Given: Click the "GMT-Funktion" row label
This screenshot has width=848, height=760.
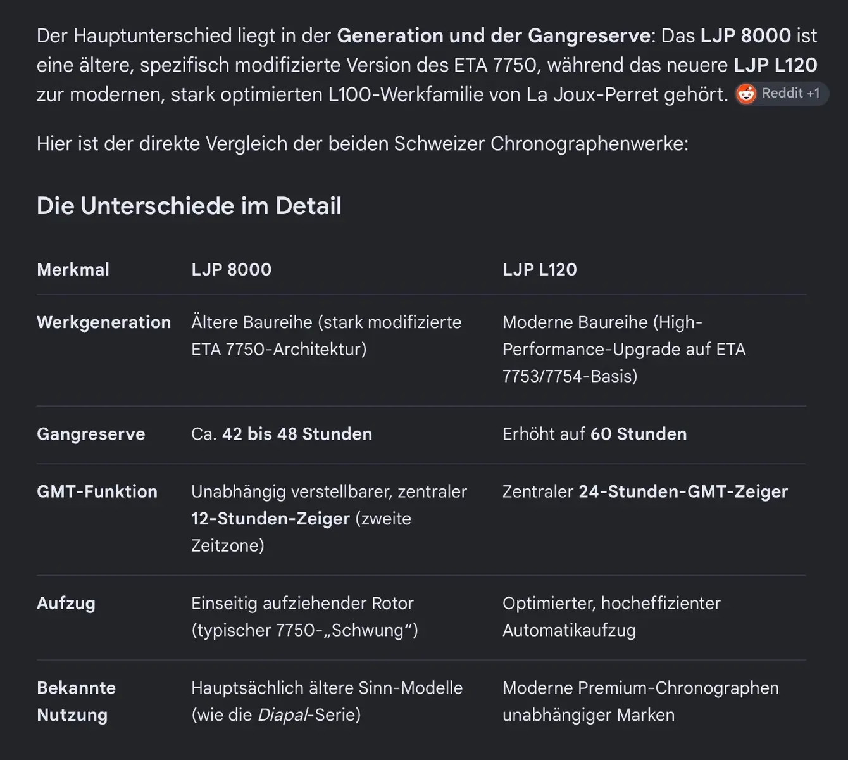Looking at the screenshot, I should 97,491.
